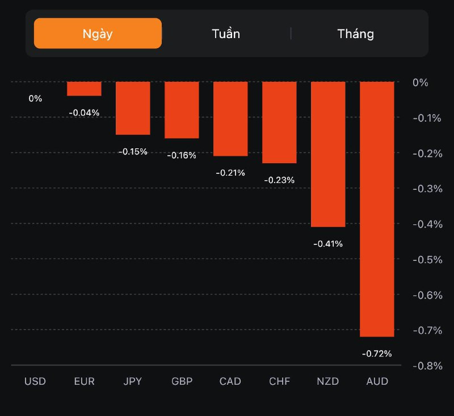454x416 pixels.
Task: Click the tall AUD bar
Action: [377, 209]
